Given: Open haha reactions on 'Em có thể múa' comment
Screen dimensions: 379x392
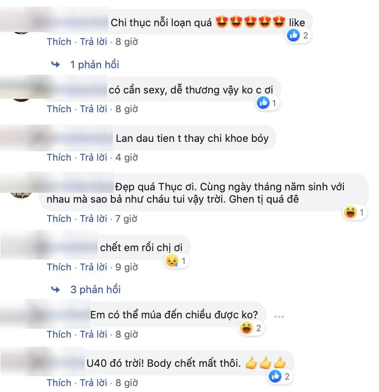Looking at the screenshot, I should [x=251, y=328].
